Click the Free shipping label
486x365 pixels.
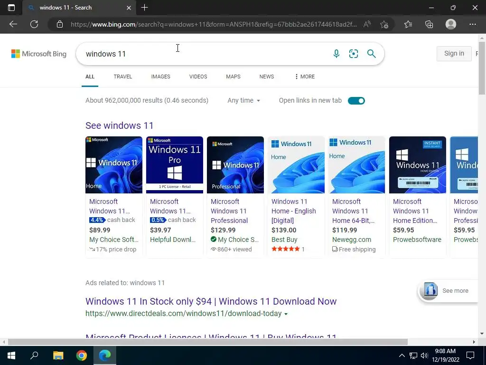click(x=354, y=249)
